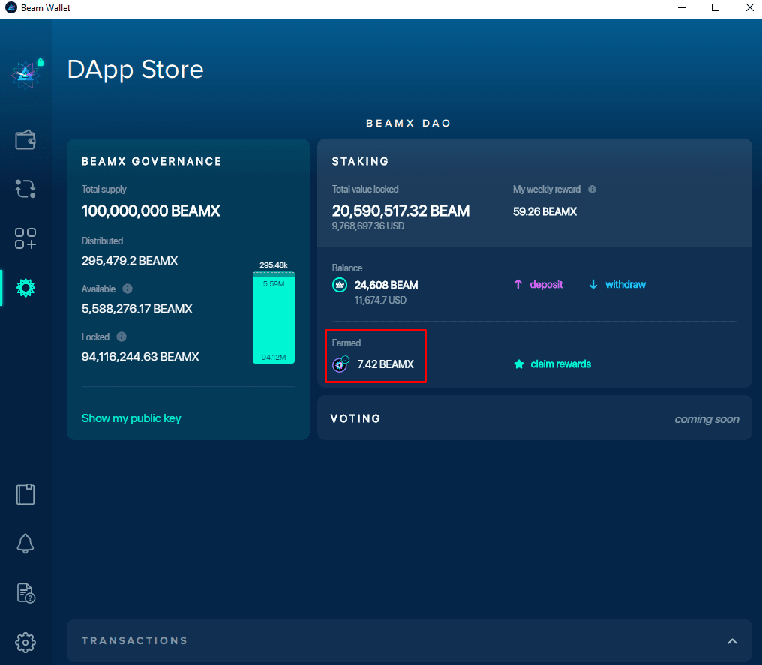Viewport: 762px width, 665px height.
Task: Open the Atomic Swap sidebar icon
Action: pyautogui.click(x=25, y=189)
